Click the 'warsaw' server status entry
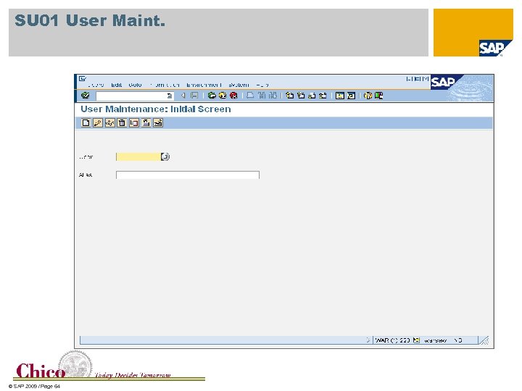The image size is (522, 391). 435,340
